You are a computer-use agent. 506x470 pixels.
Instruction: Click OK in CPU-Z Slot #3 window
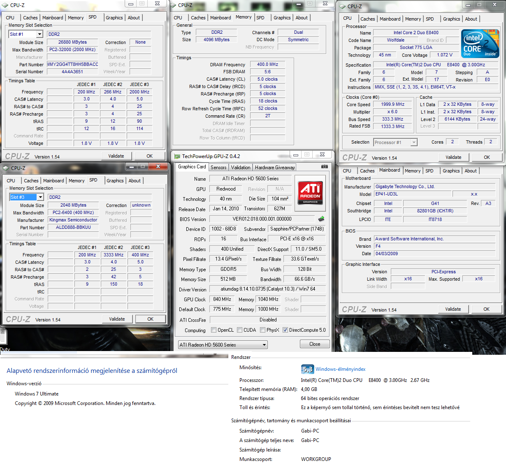coord(150,319)
